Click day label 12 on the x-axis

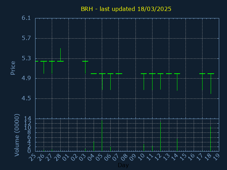pos(157,157)
